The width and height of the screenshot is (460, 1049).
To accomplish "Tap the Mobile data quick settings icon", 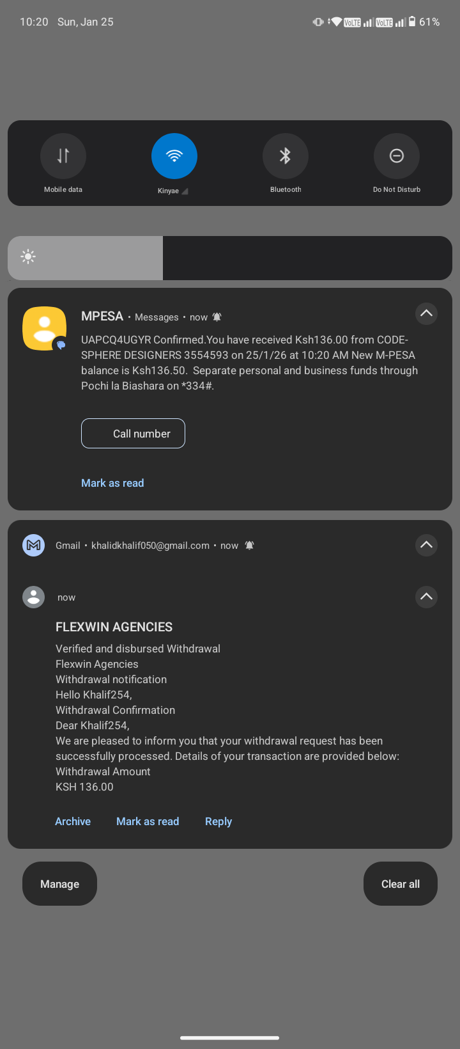I will [x=63, y=155].
